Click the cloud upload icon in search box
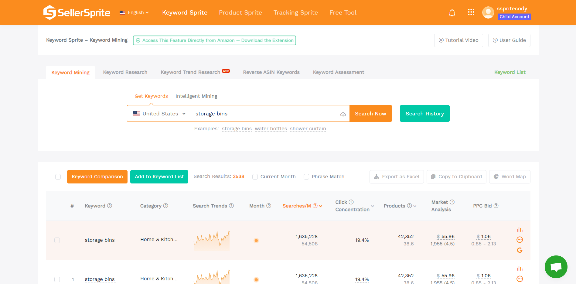 coord(343,115)
